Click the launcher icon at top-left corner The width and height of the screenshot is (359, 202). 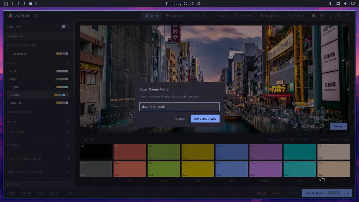(x=6, y=4)
